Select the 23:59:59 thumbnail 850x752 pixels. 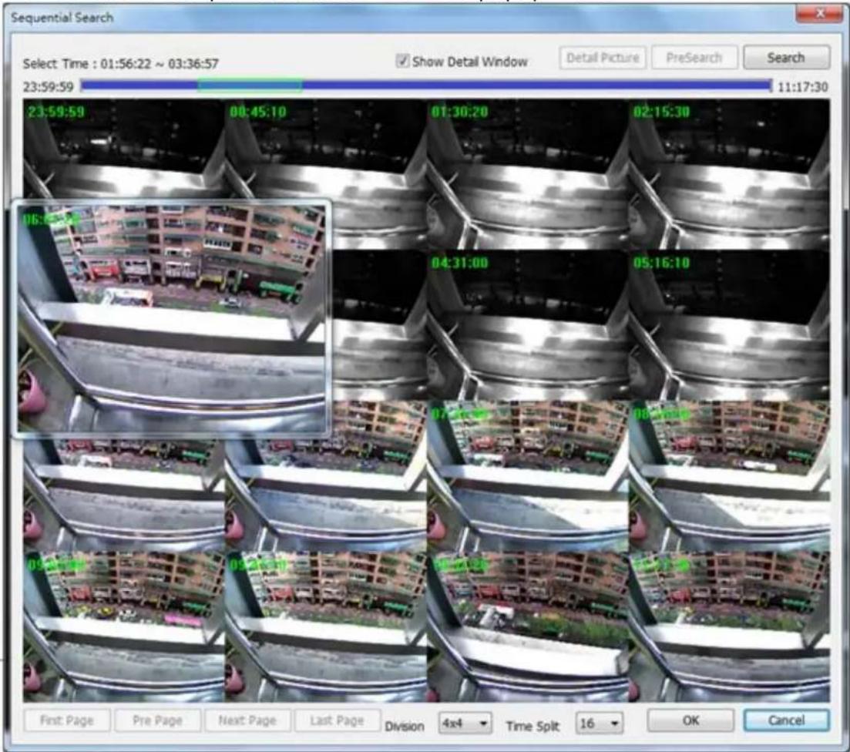pyautogui.click(x=123, y=149)
